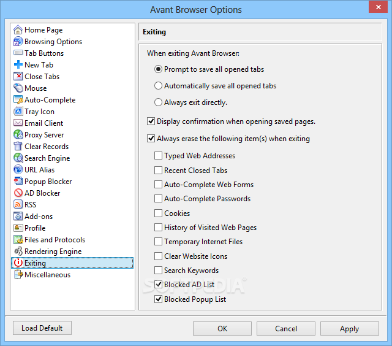Click the Cancel button
Image resolution: width=392 pixels, height=346 pixels.
[x=286, y=329]
